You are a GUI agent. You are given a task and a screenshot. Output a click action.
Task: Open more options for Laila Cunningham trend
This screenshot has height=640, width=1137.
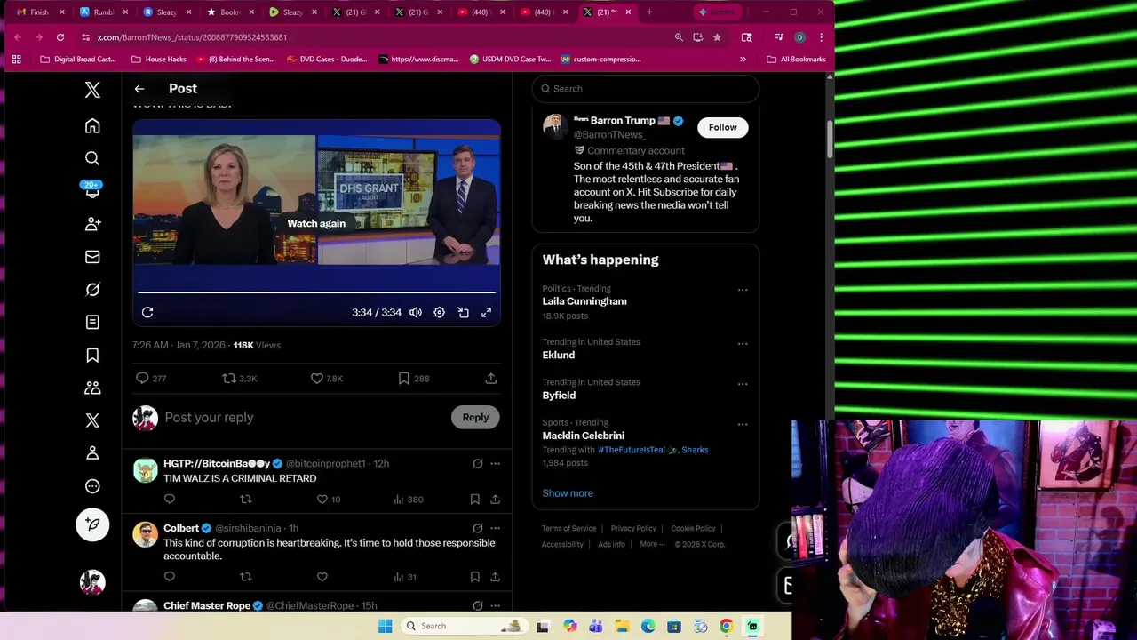[x=743, y=290]
